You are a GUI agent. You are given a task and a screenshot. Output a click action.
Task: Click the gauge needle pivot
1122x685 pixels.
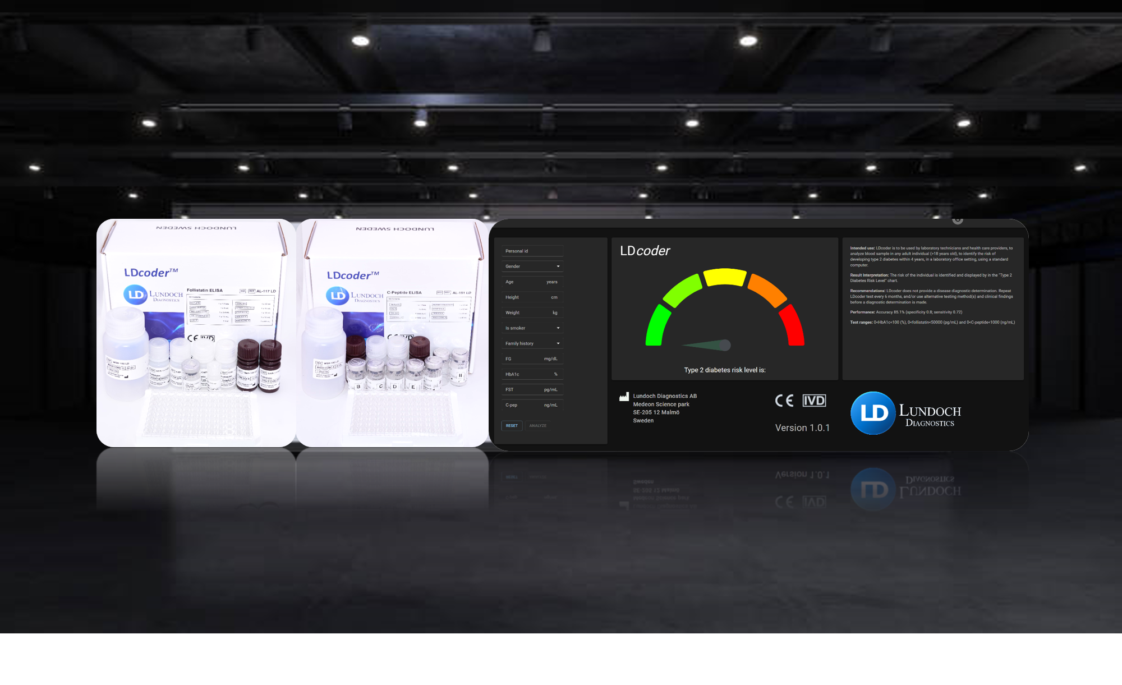(725, 345)
